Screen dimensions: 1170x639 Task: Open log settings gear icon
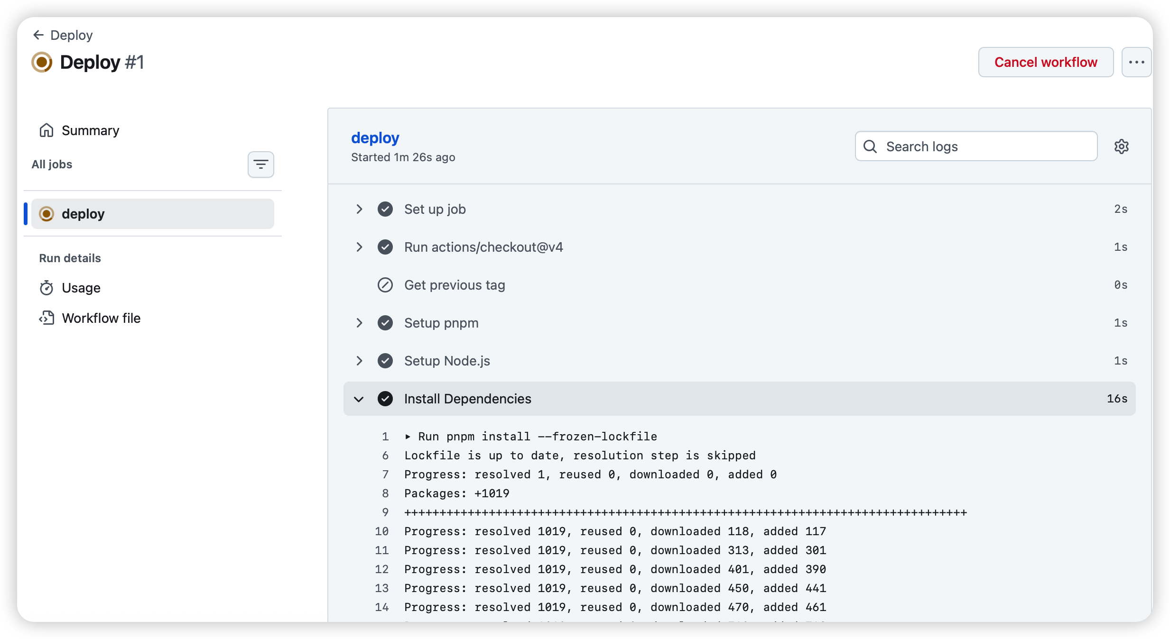coord(1121,146)
